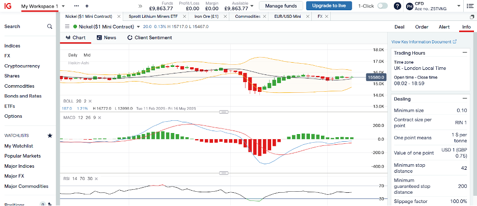This screenshot has height=206, width=477.
Task: Expand balance bar with double-chevron icon
Action: 140,6
